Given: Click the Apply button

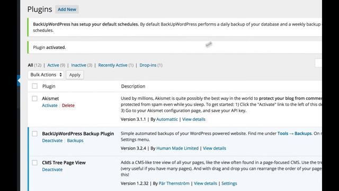Looking at the screenshot, I should pos(75,75).
